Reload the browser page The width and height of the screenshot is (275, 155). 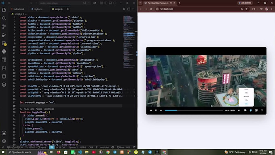click(151, 9)
